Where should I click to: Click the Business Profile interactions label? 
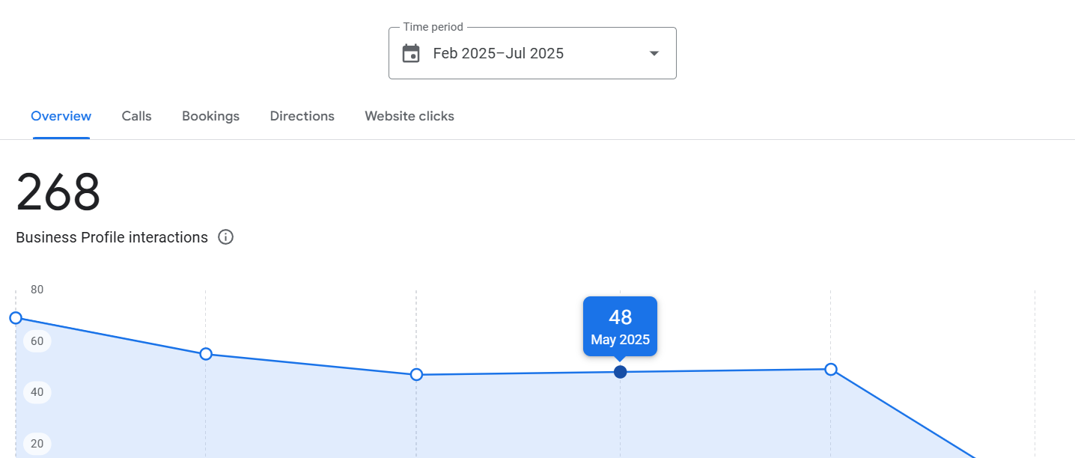click(112, 237)
